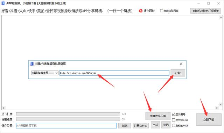Click the vertical scrollbar up arrow

(x=220, y=17)
